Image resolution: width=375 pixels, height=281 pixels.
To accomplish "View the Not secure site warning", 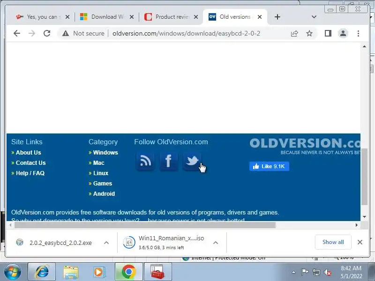I will [83, 33].
